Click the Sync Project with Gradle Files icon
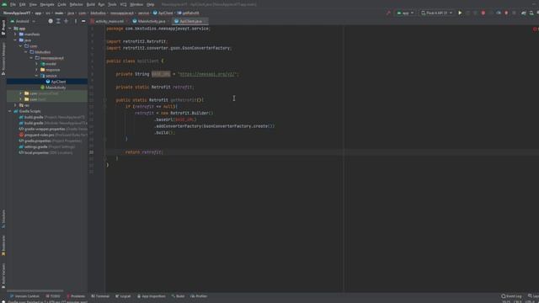Viewport: 539px width, 303px height. click(x=523, y=13)
